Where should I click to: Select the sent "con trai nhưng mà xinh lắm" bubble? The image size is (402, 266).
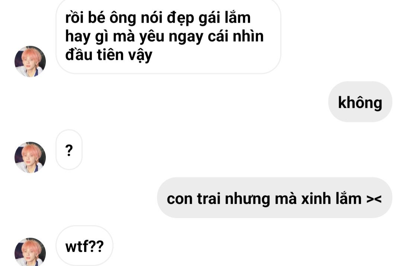click(275, 198)
